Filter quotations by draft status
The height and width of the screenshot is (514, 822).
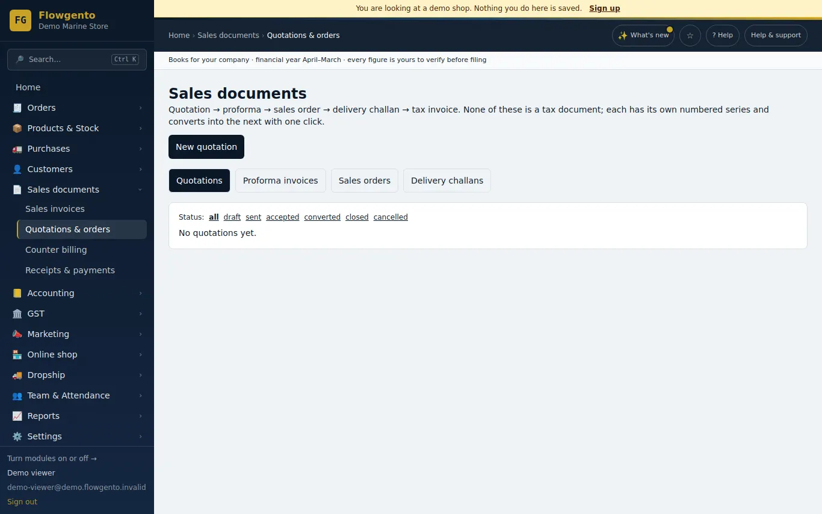[x=232, y=217]
